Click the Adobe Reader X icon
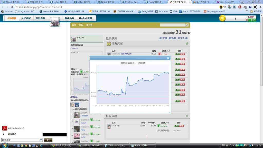The height and width of the screenshot is (148, 263). pos(5,128)
